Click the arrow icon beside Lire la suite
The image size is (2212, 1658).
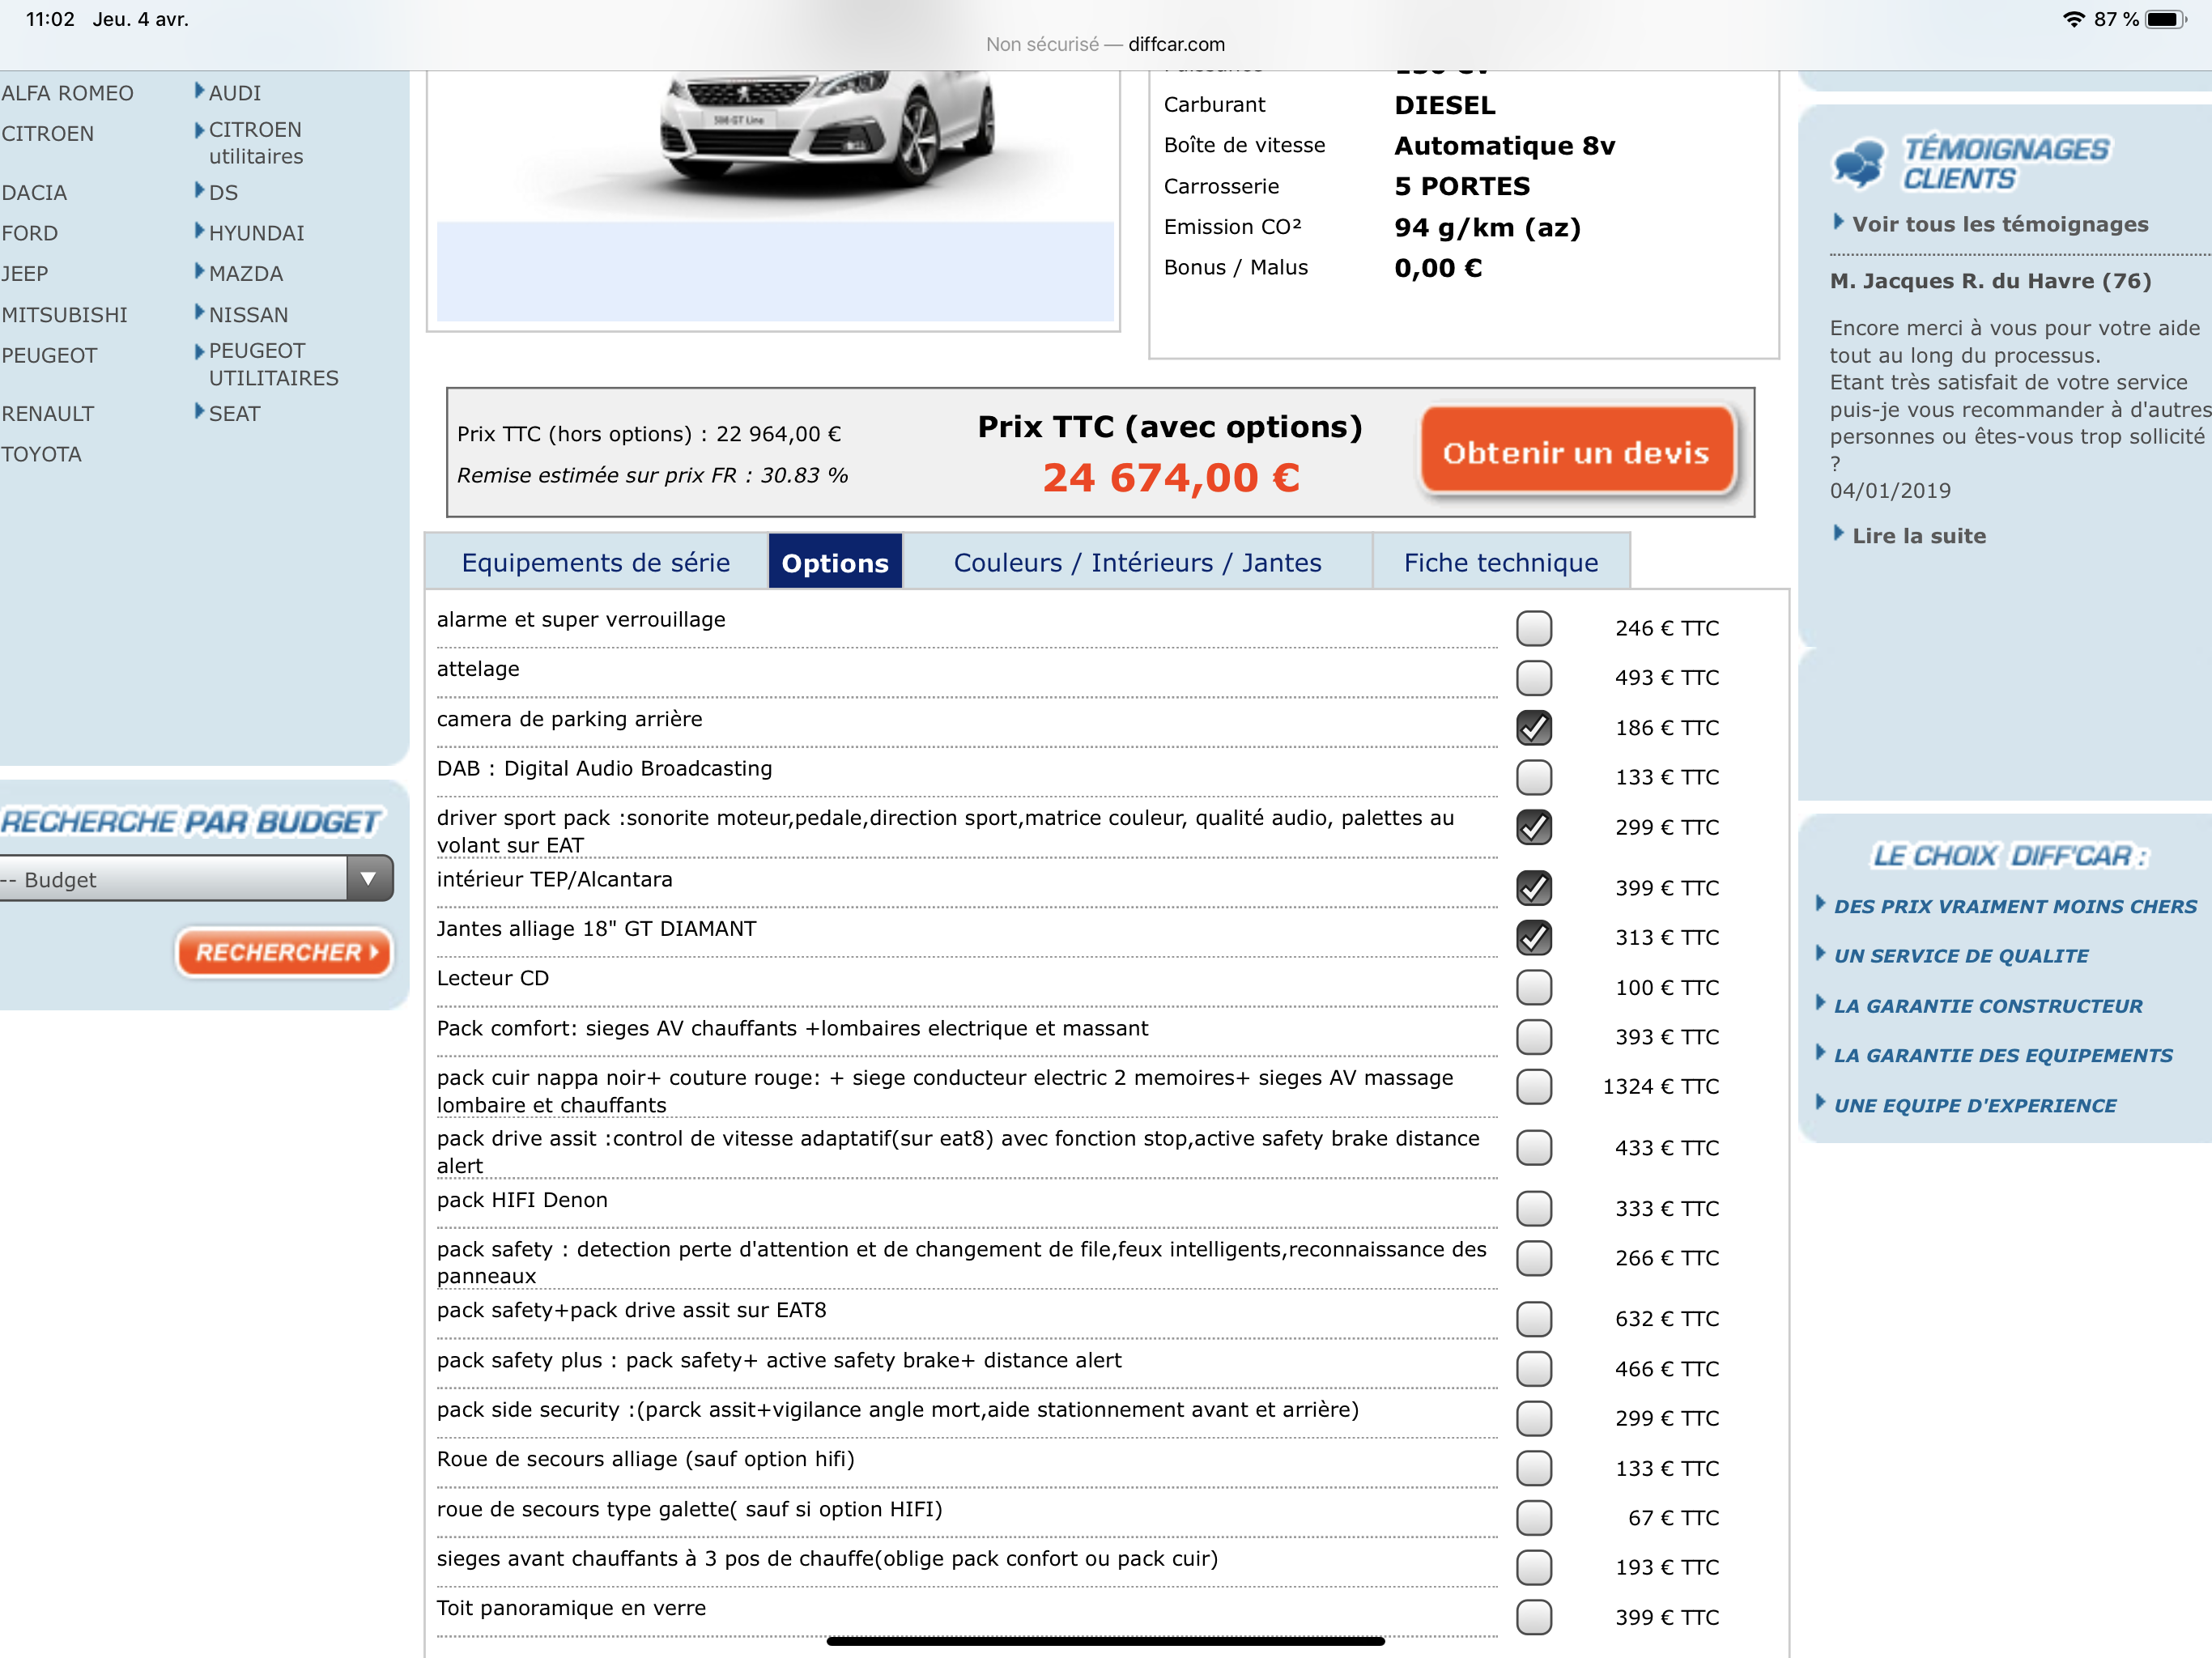tap(1838, 533)
